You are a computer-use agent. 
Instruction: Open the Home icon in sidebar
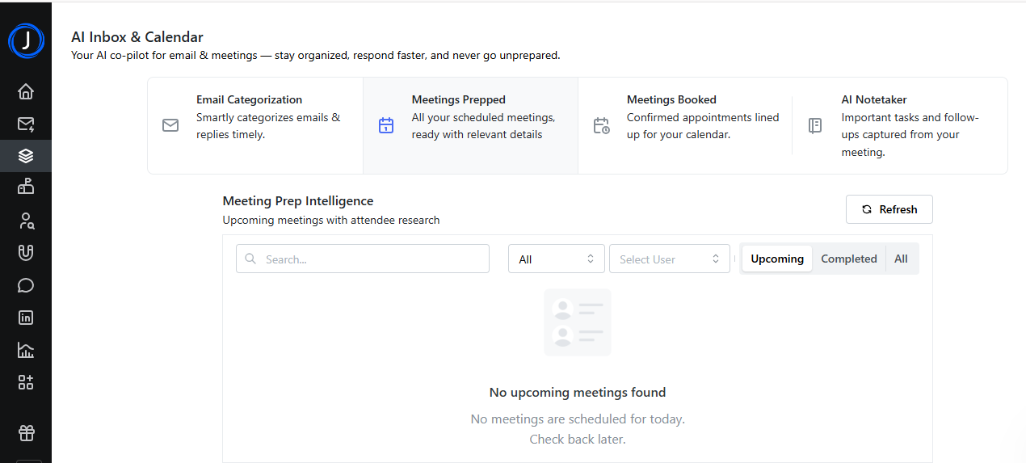pyautogui.click(x=26, y=91)
